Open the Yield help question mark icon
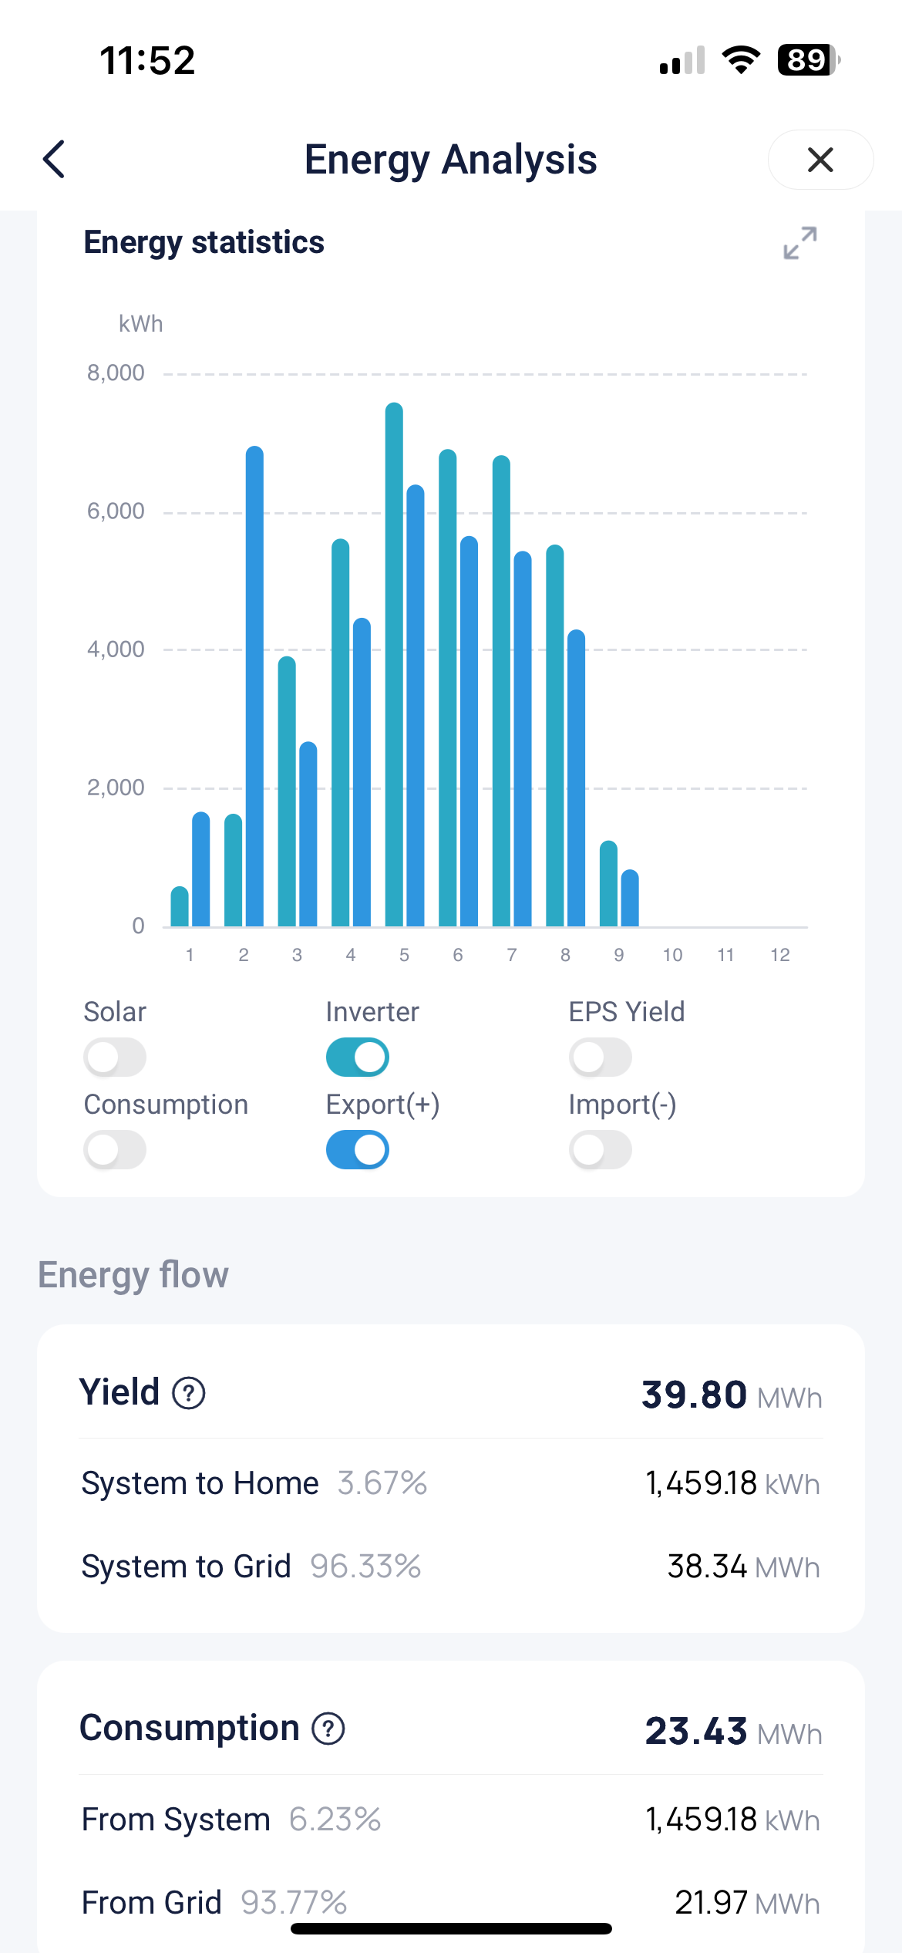Image resolution: width=902 pixels, height=1953 pixels. click(189, 1393)
